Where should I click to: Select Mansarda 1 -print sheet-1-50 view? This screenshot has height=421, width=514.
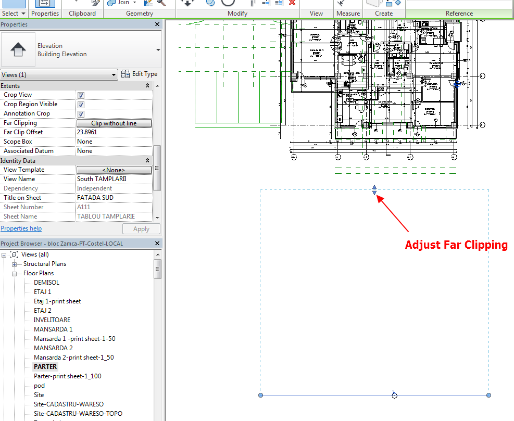pos(75,339)
